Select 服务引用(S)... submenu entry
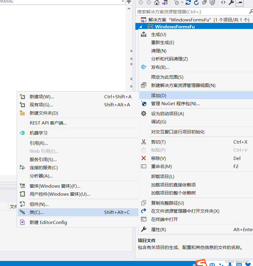Viewport: 253px width, 266px height. (x=78, y=159)
